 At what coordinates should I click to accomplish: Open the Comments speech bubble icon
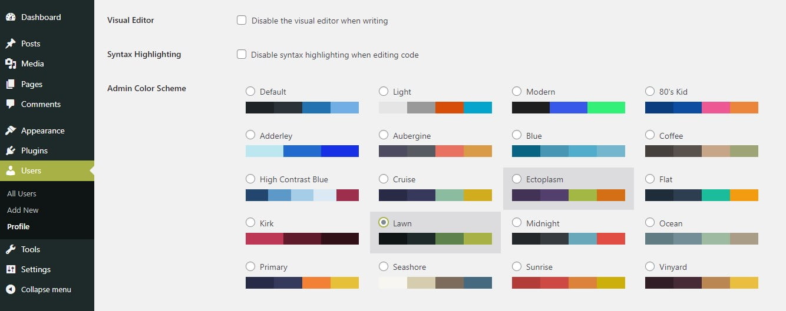(x=11, y=104)
